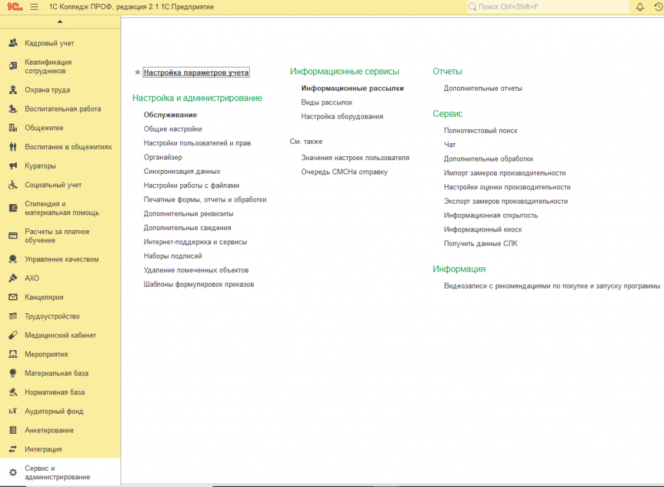Click the Квалификация сотрудников icon

coord(13,66)
